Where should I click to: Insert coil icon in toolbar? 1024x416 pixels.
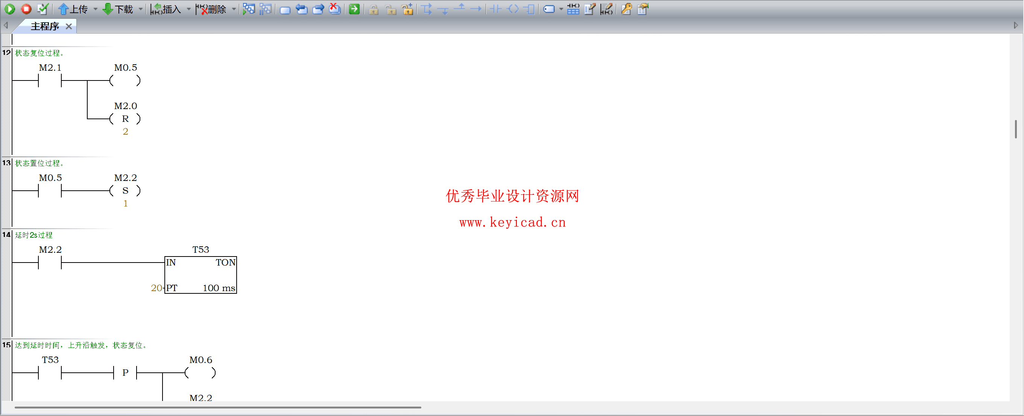click(513, 9)
